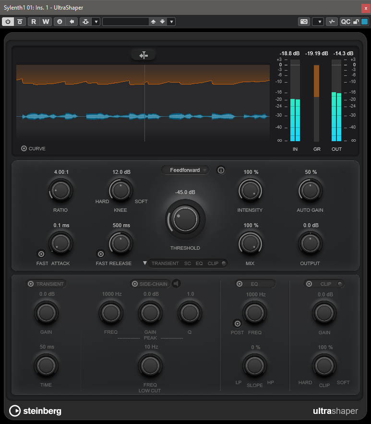Toggle the CURVE display option
Image resolution: width=371 pixels, height=424 pixels.
point(24,148)
